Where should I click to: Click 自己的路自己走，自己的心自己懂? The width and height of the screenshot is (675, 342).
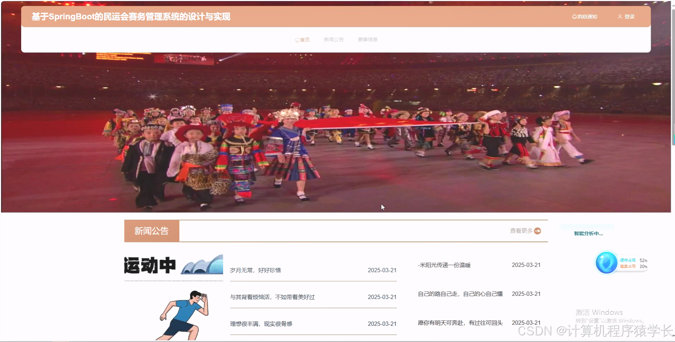point(461,294)
